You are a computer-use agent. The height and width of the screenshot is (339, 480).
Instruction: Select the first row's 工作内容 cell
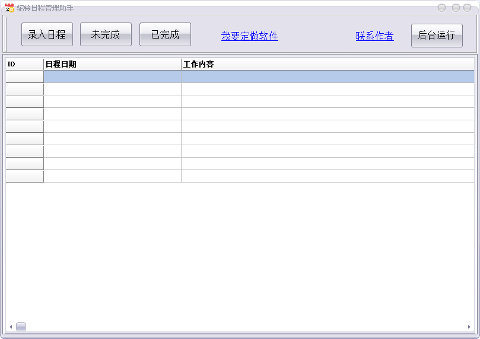tap(328, 76)
